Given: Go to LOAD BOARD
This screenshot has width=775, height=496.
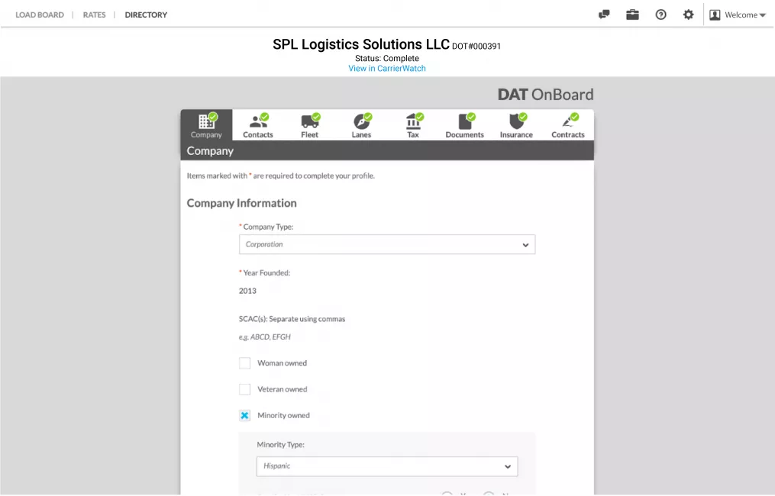Looking at the screenshot, I should point(40,14).
